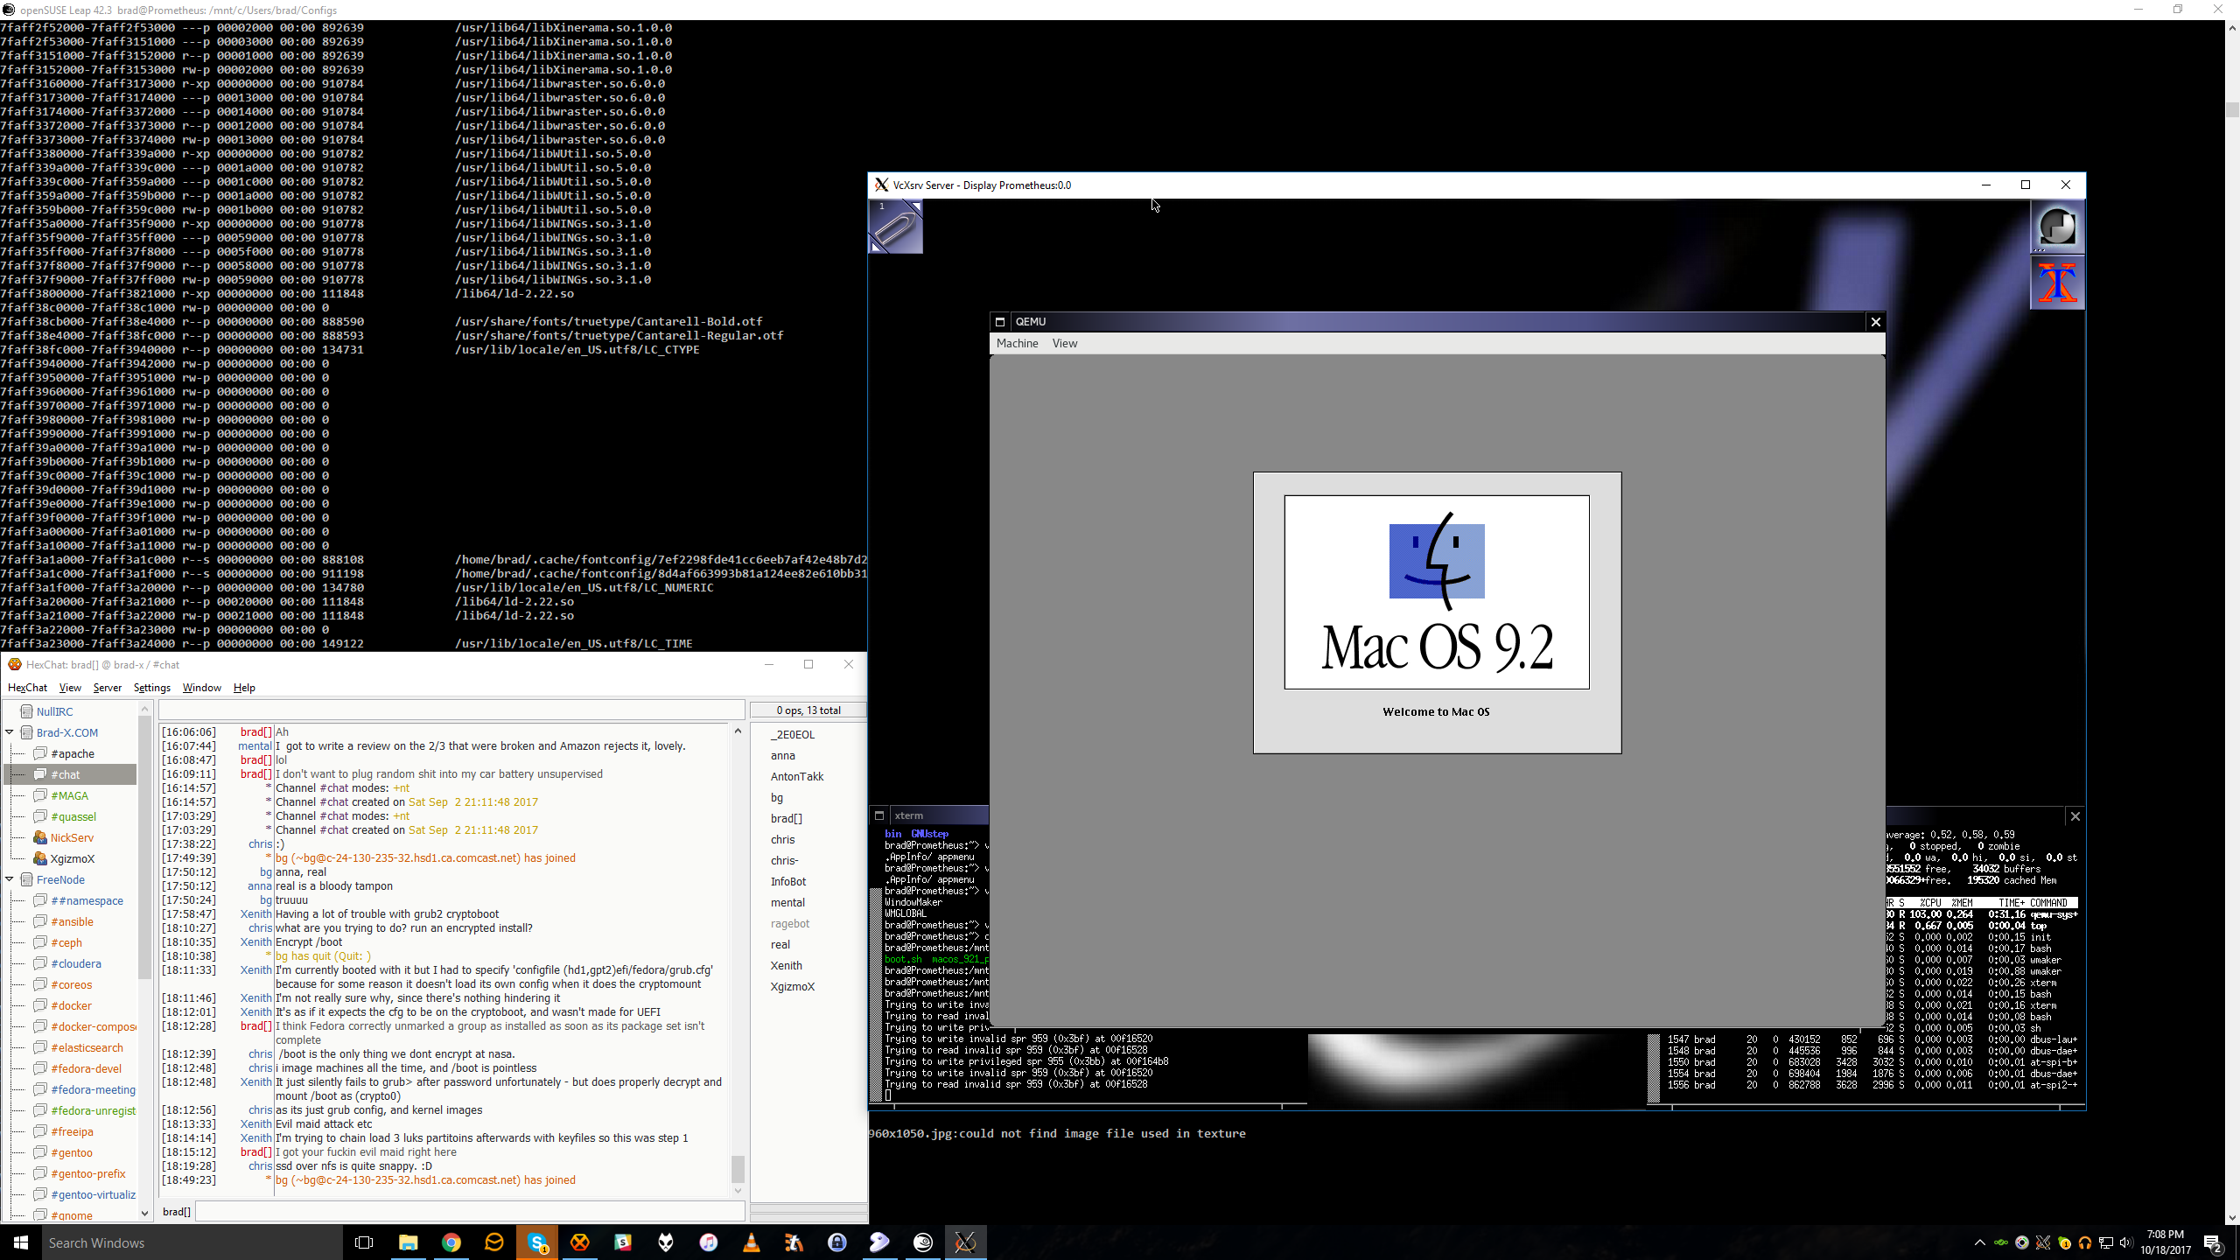Launch Google Chrome from the taskbar
The height and width of the screenshot is (1260, 2240).
451,1242
